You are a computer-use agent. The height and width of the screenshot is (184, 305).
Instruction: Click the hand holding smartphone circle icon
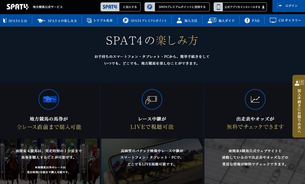(152, 99)
